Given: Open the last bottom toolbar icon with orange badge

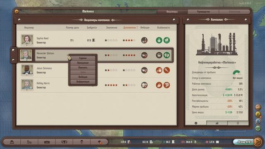Looking at the screenshot, I should 99,142.
